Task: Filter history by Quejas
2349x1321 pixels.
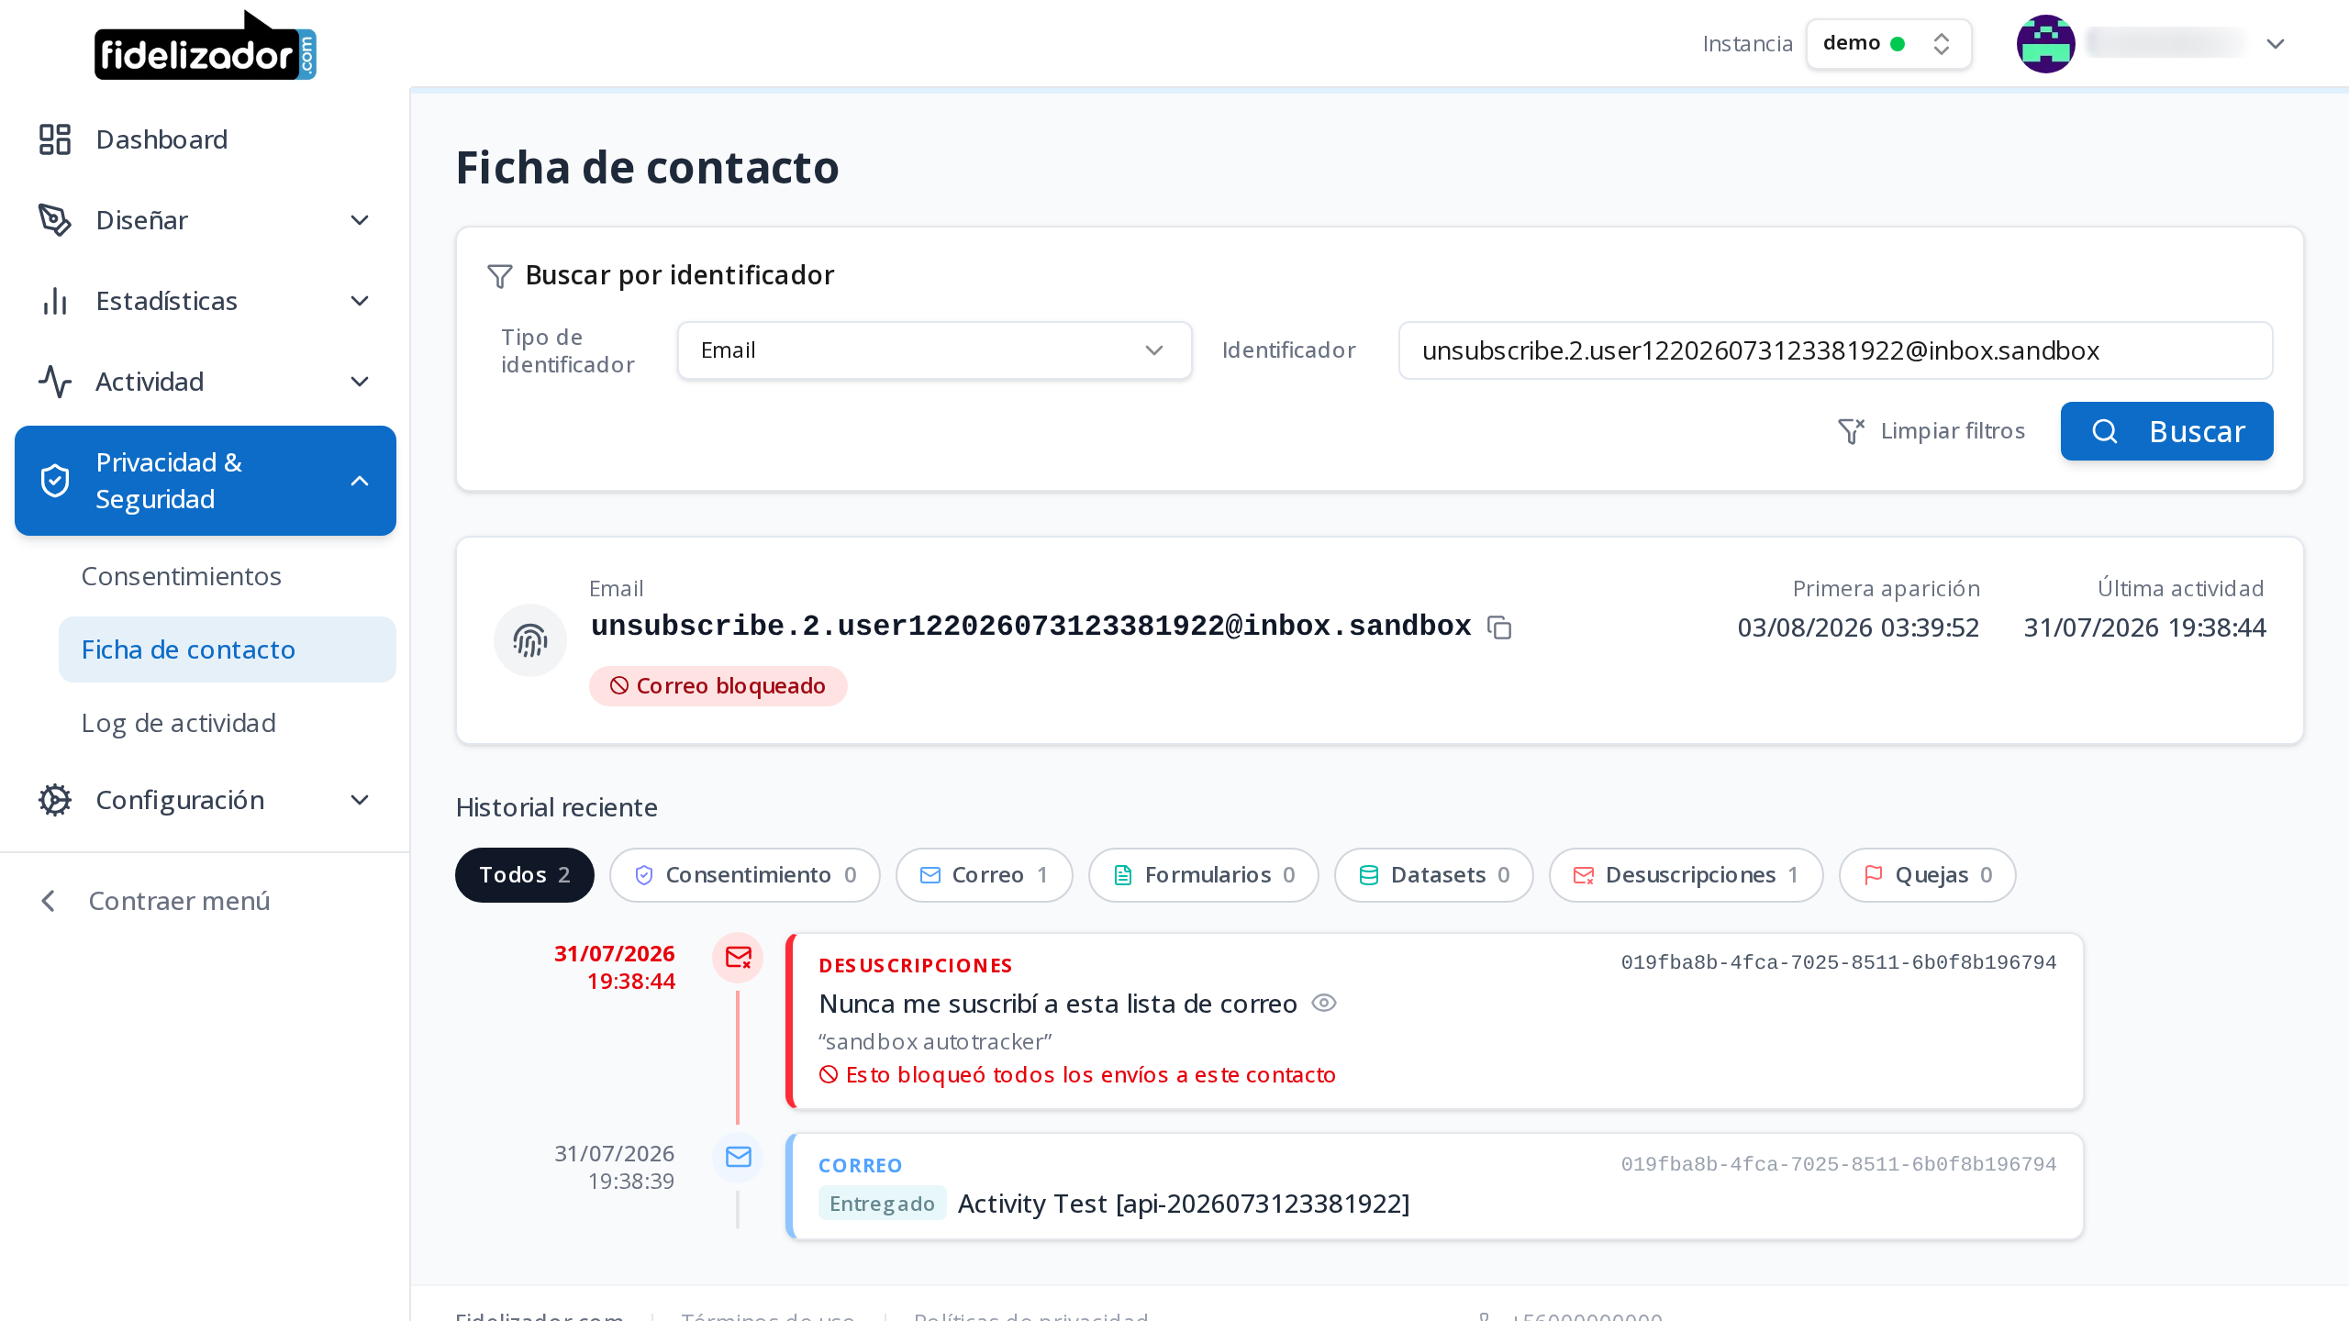Action: [1928, 875]
